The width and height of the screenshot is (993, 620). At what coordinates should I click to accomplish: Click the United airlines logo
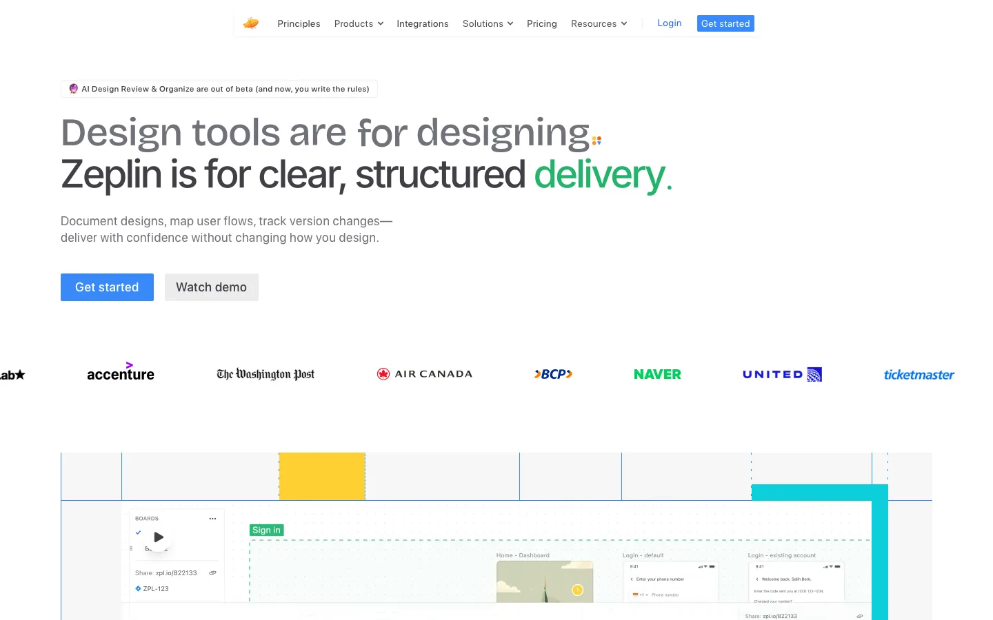[782, 374]
